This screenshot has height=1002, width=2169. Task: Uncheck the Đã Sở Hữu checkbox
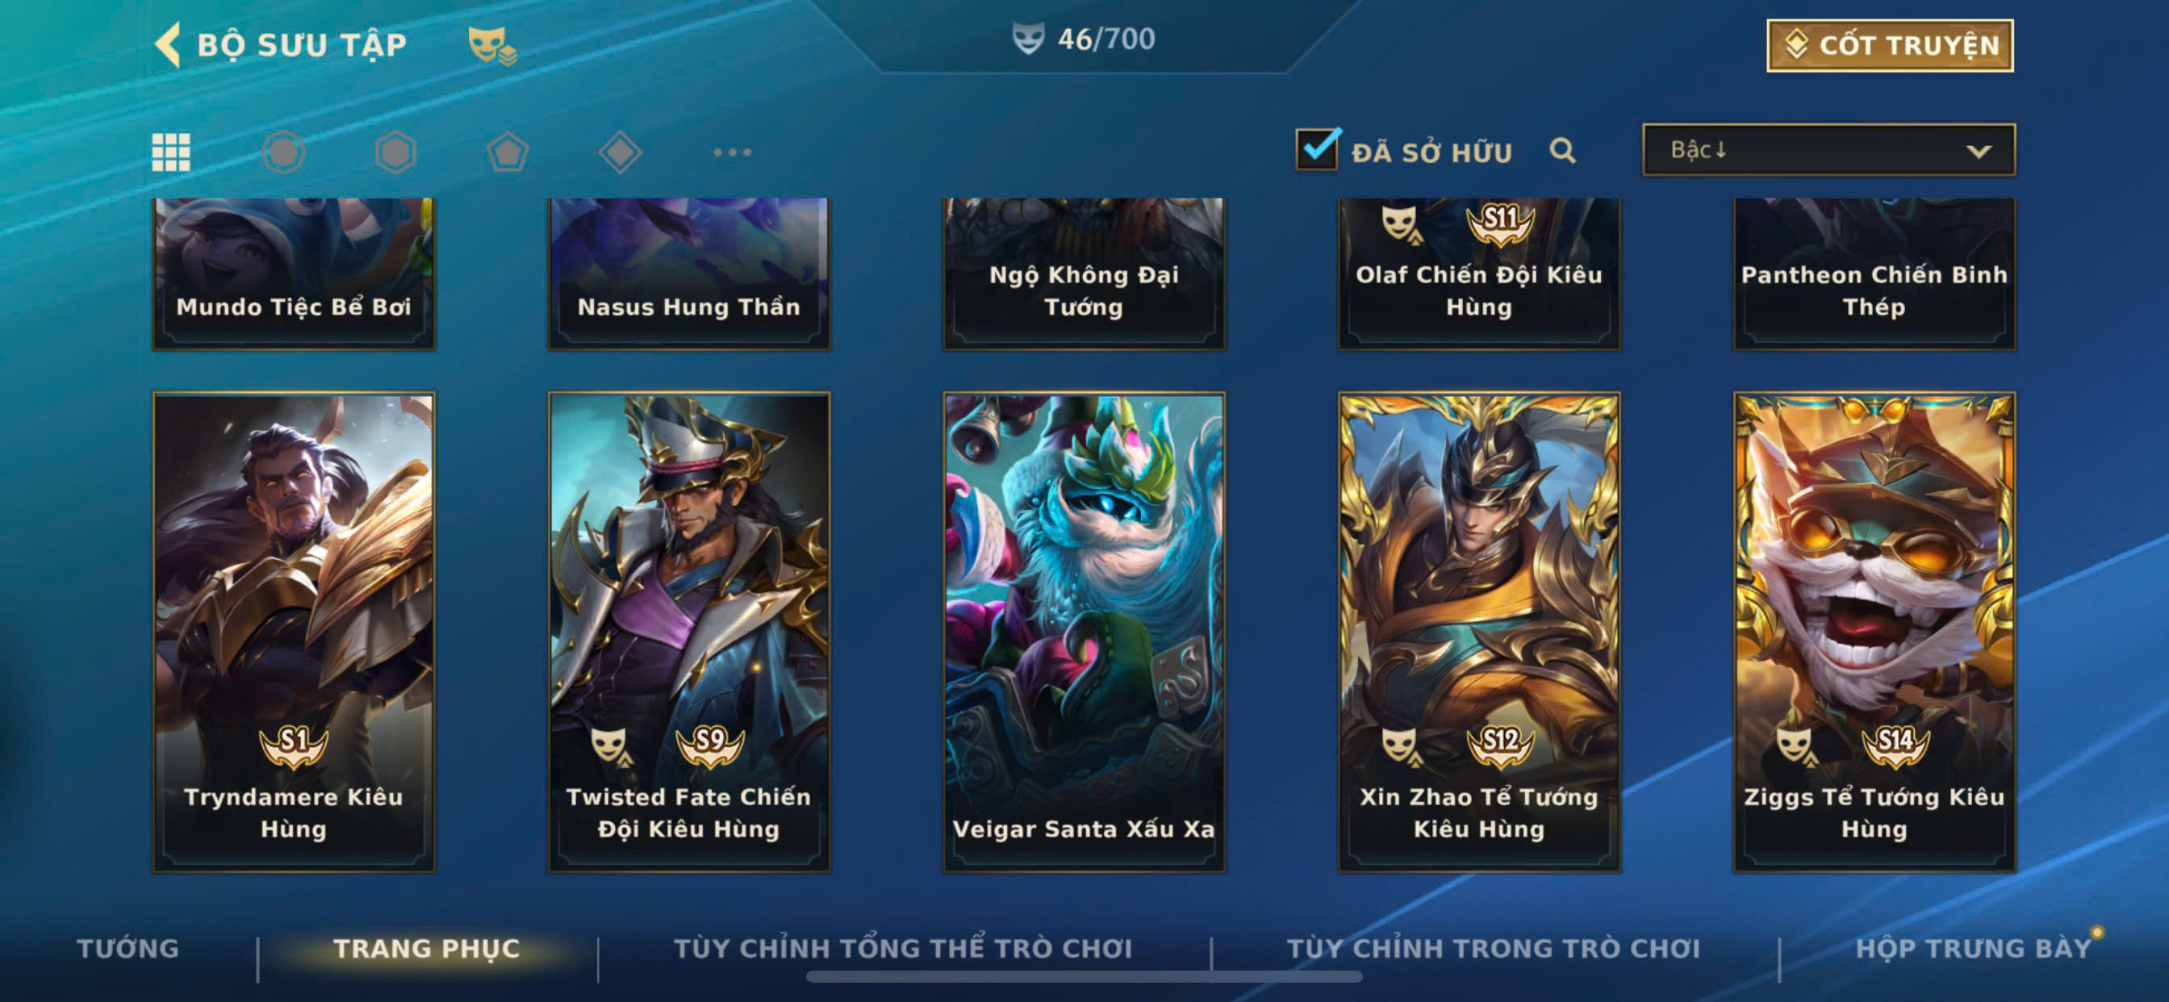1317,150
